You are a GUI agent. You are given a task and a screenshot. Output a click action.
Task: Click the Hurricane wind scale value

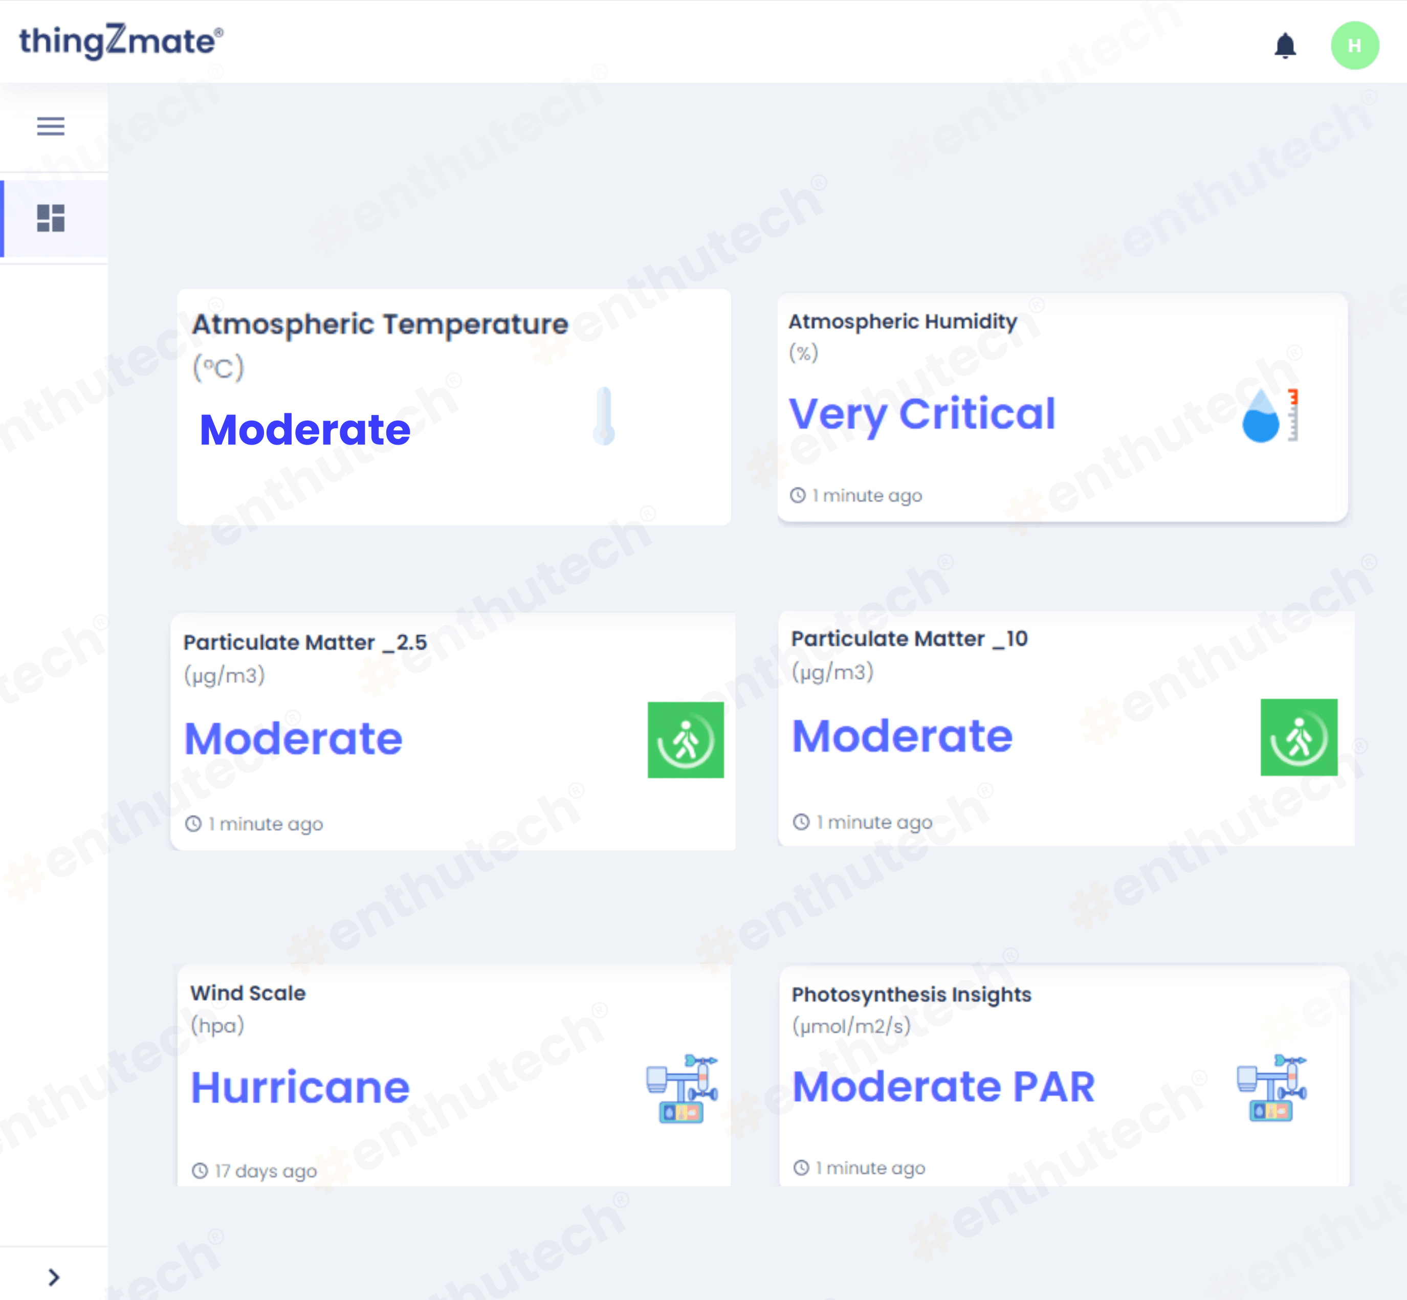tap(300, 1088)
